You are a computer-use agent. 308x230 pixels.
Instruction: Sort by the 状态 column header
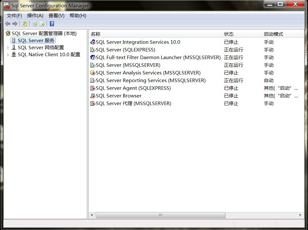click(x=229, y=34)
